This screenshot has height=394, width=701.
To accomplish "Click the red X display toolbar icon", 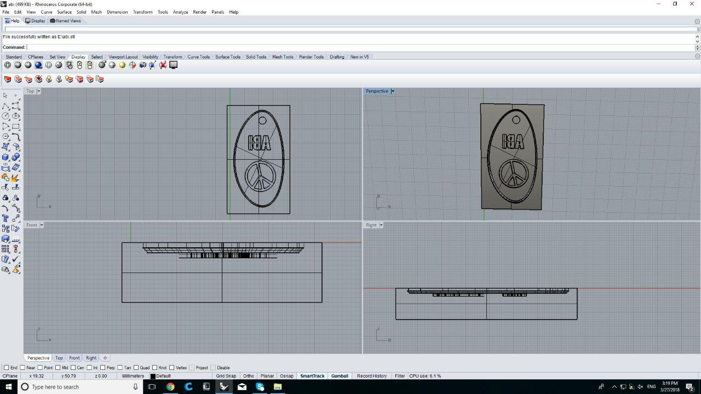I will coord(163,65).
